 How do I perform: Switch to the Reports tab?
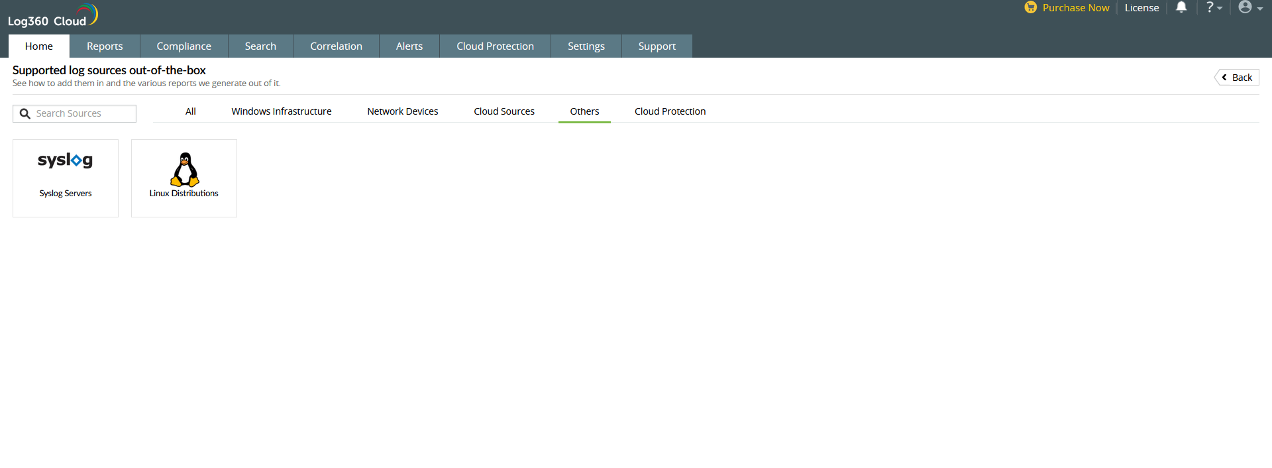click(105, 46)
